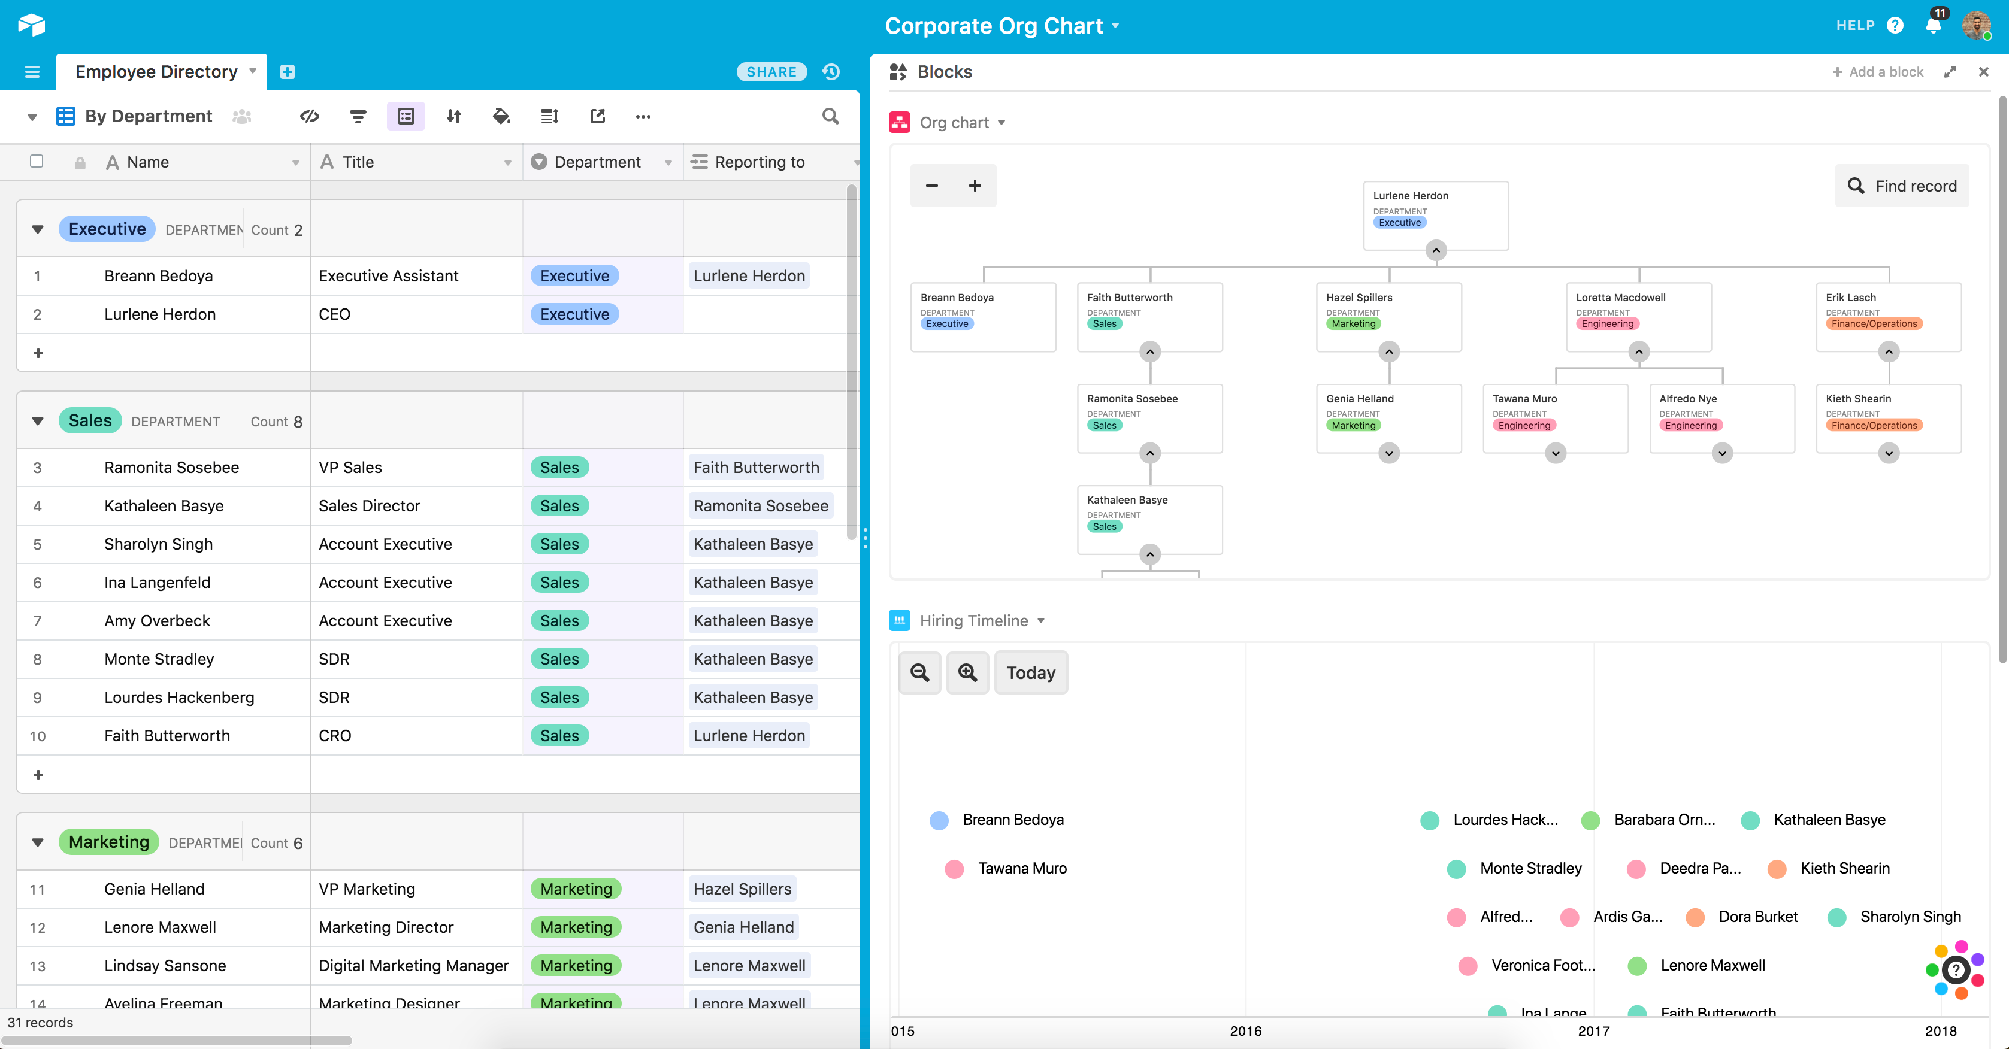Image resolution: width=2009 pixels, height=1049 pixels.
Task: Toggle the Executive department collapse arrow
Action: pyautogui.click(x=37, y=228)
